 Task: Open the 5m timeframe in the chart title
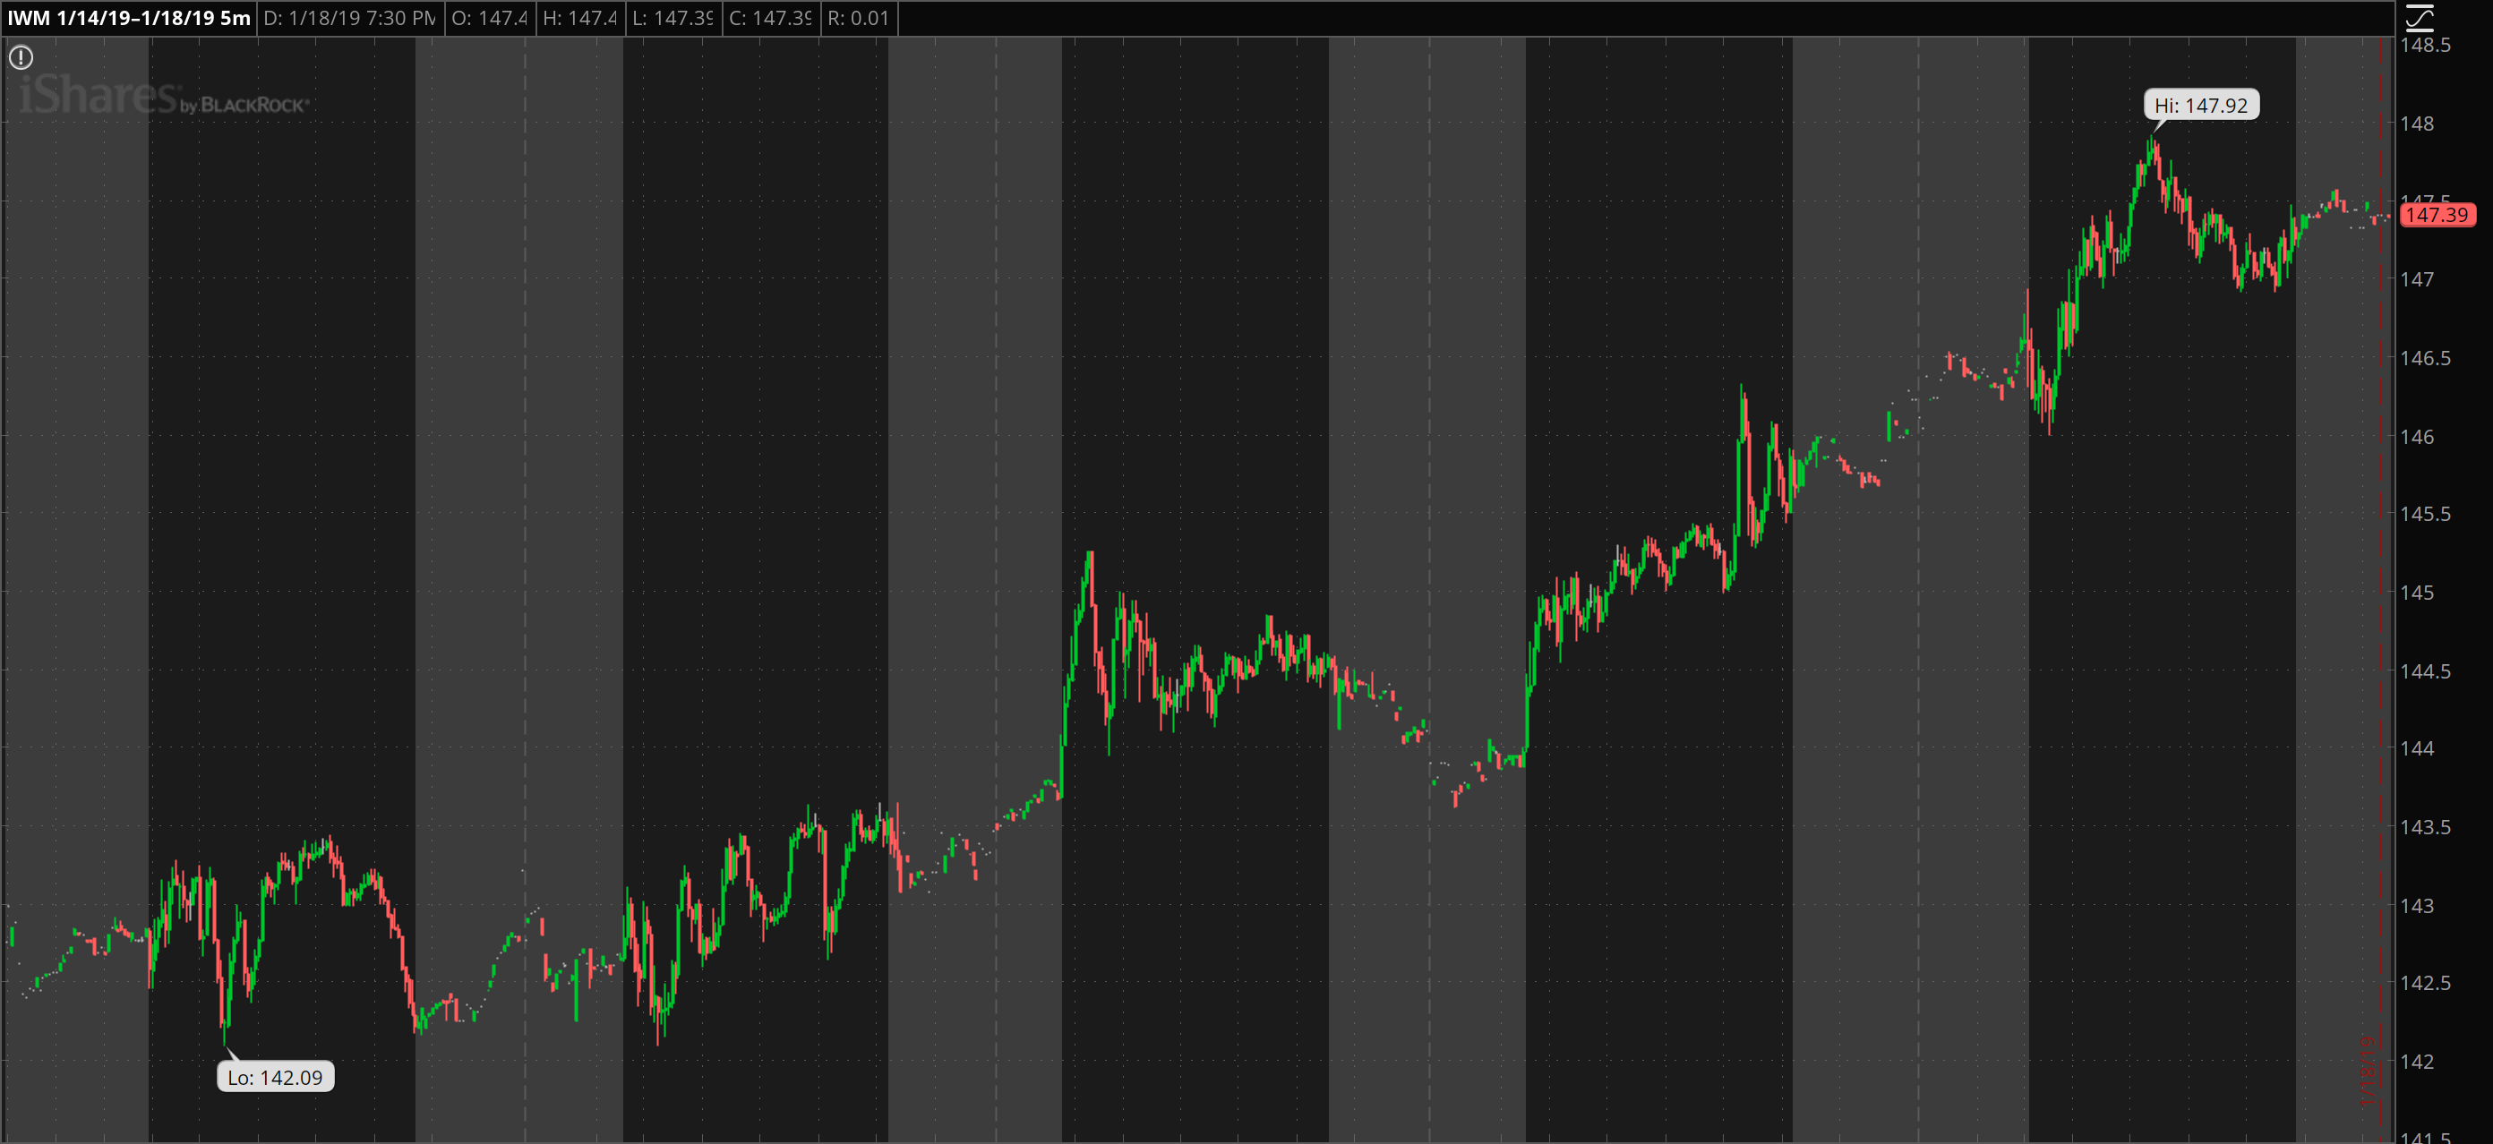click(x=236, y=16)
